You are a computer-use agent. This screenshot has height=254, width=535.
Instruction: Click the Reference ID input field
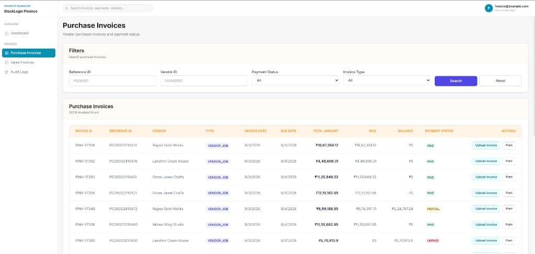[x=113, y=81]
